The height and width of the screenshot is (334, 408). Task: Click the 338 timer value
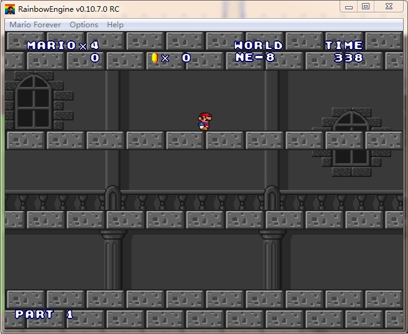tap(348, 58)
